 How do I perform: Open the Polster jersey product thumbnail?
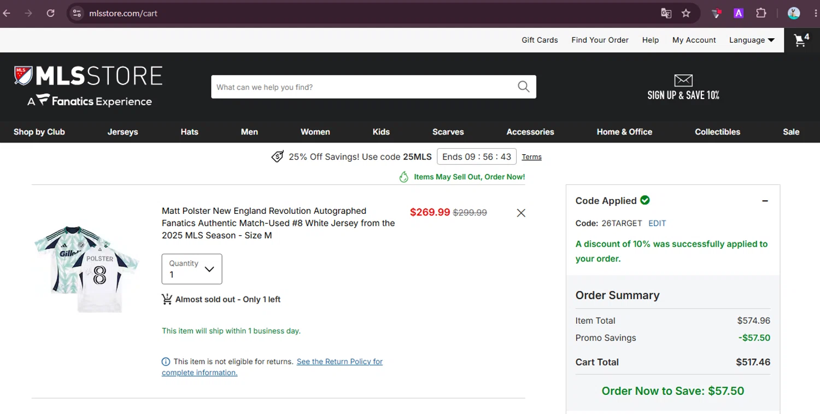(86, 268)
